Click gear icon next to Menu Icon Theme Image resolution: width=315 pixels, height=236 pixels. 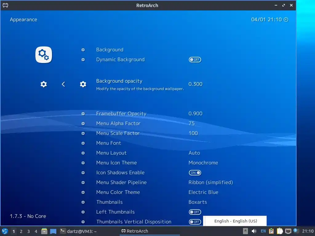[x=83, y=163]
